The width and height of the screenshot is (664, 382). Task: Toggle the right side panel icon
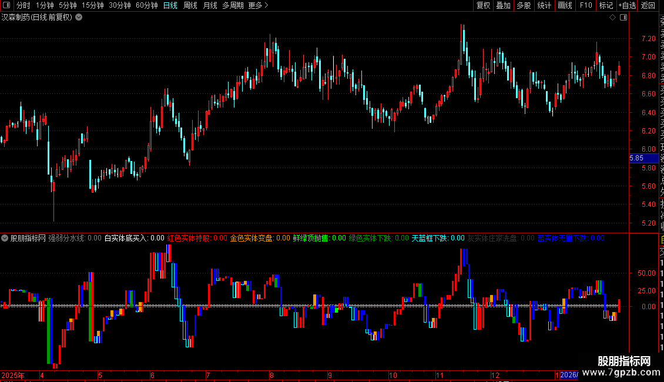[623, 18]
